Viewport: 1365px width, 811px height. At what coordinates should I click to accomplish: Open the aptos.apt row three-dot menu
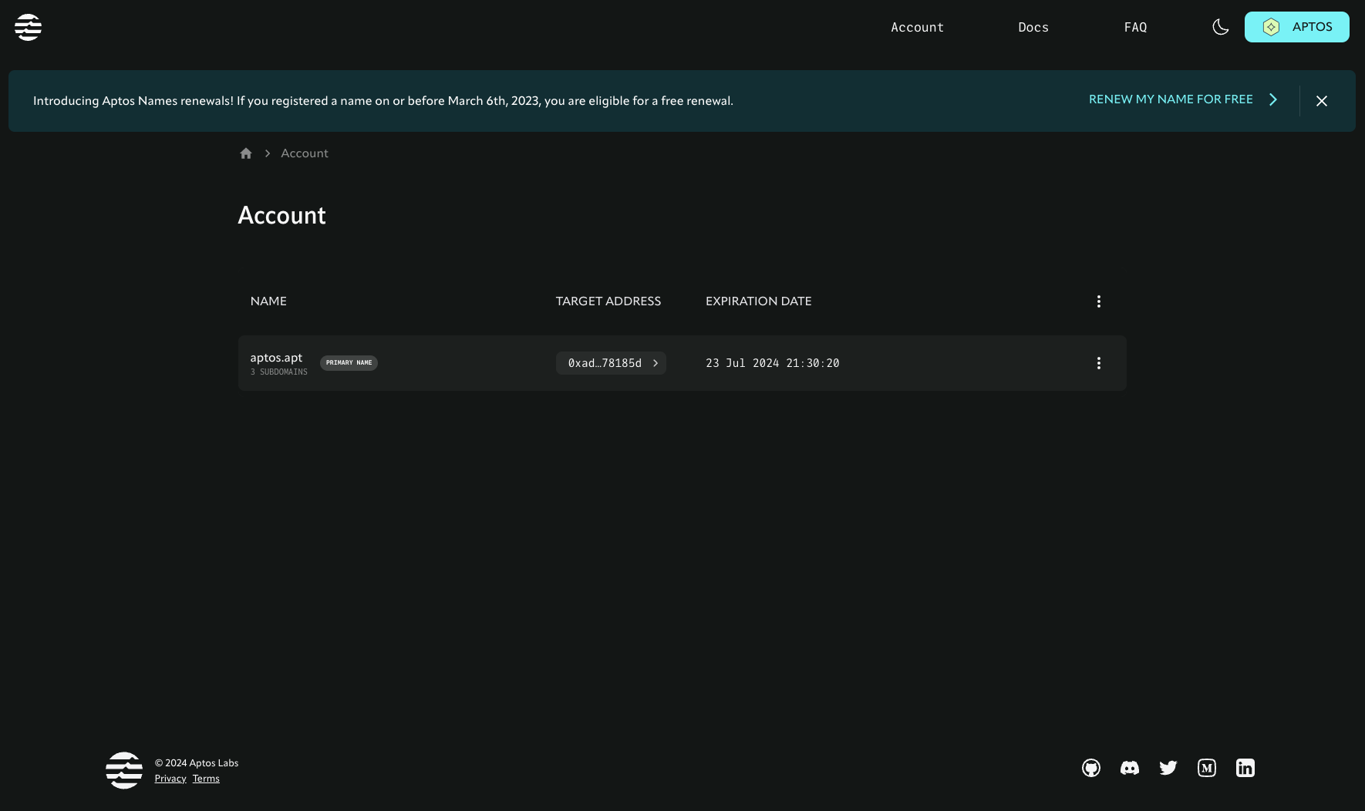[x=1098, y=363]
